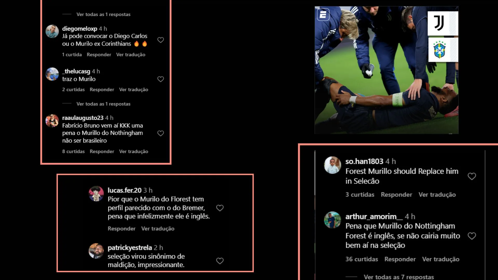This screenshot has width=498, height=280.
Task: Open the injured player photo post
Action: coord(386,70)
